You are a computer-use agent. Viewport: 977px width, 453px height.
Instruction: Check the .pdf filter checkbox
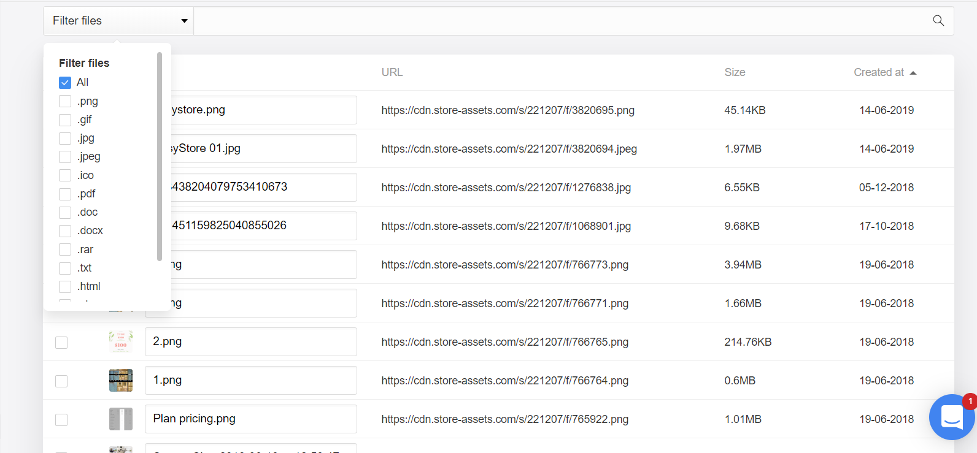[65, 194]
